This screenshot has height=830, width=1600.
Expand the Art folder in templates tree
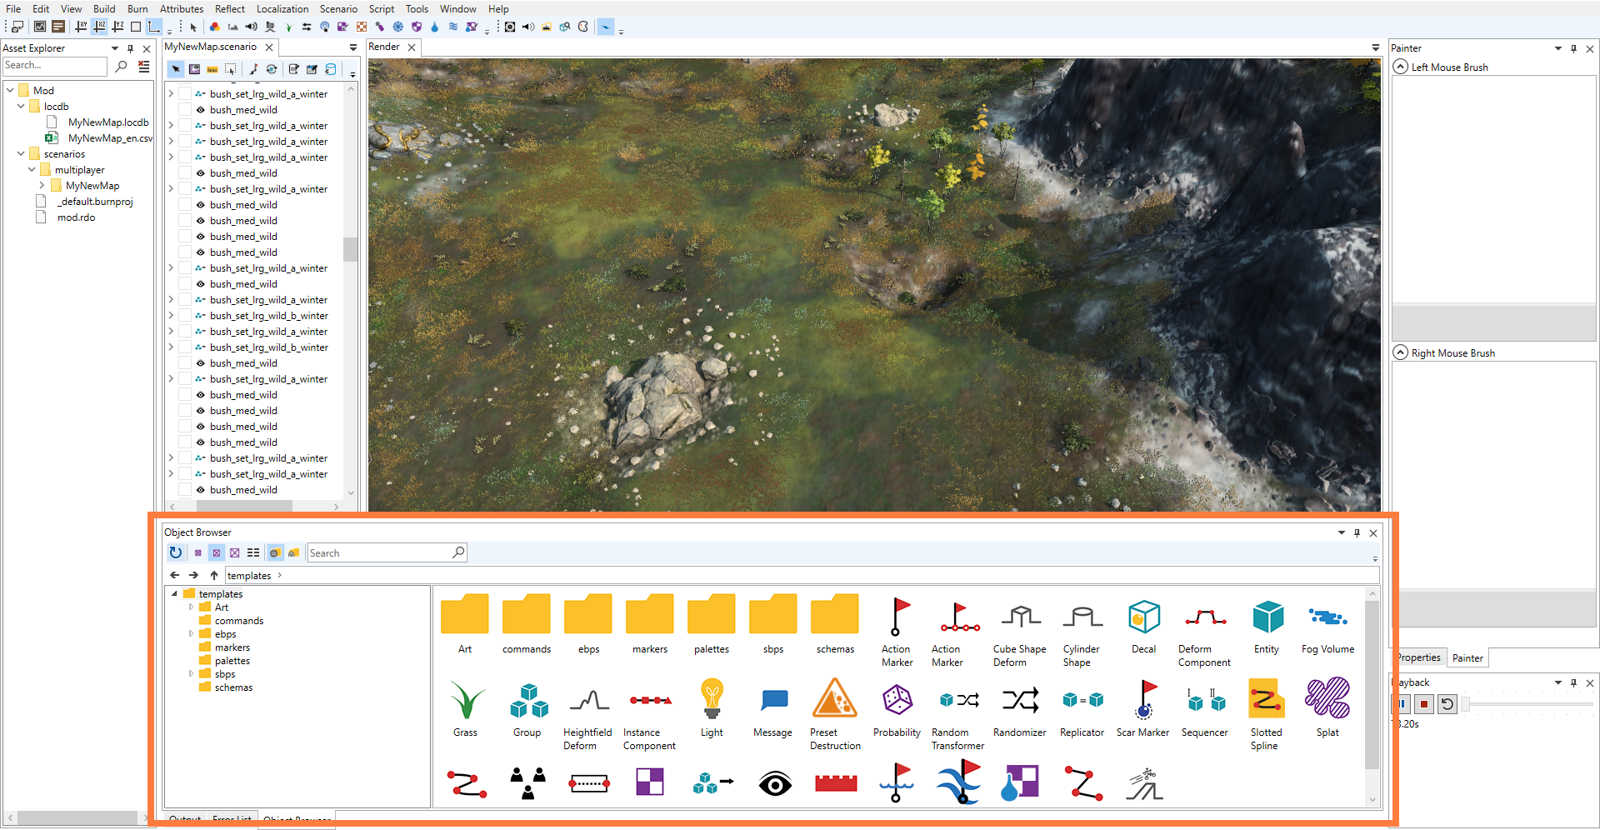click(191, 607)
